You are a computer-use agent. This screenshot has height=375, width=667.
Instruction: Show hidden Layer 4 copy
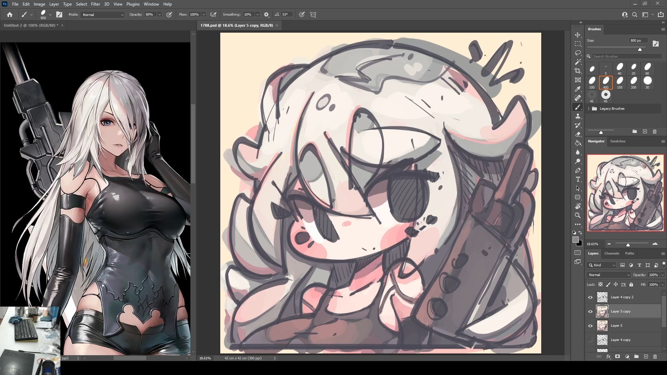point(590,340)
